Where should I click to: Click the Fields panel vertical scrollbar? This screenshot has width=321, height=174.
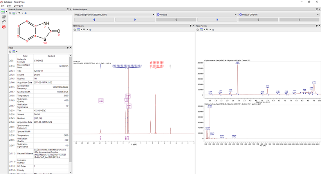(x=70, y=110)
